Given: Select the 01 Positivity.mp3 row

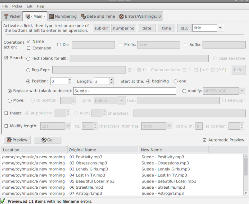Looking at the screenshot, I should (x=122, y=157).
